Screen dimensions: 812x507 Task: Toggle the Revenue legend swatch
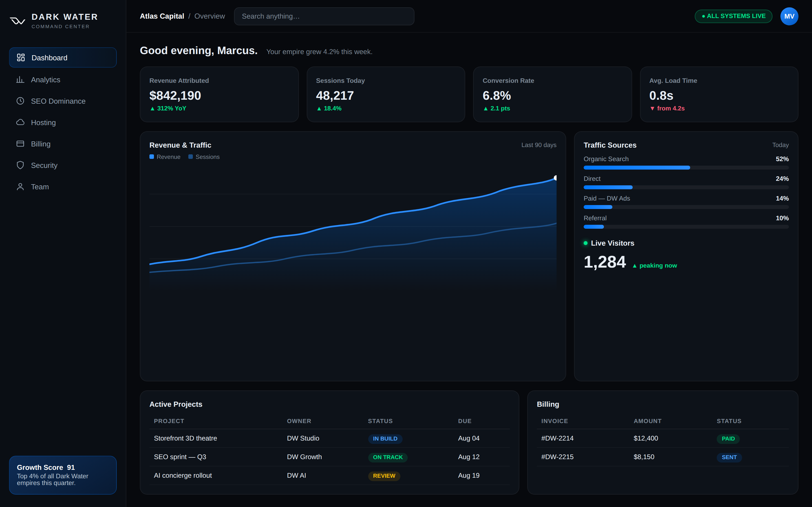click(152, 157)
